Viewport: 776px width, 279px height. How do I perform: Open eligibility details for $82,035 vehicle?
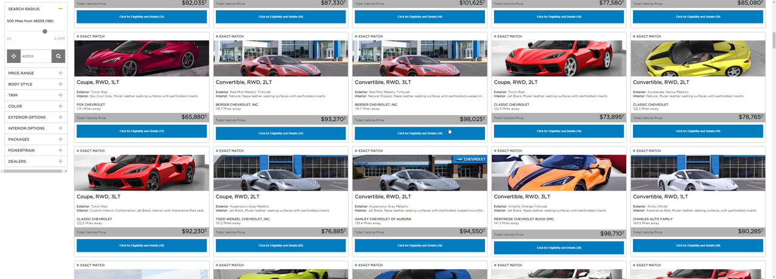(x=141, y=16)
